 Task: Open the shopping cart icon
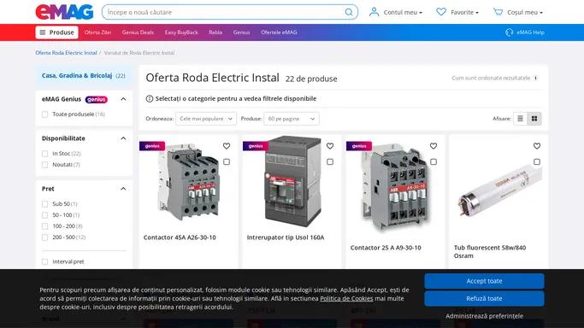click(x=498, y=12)
